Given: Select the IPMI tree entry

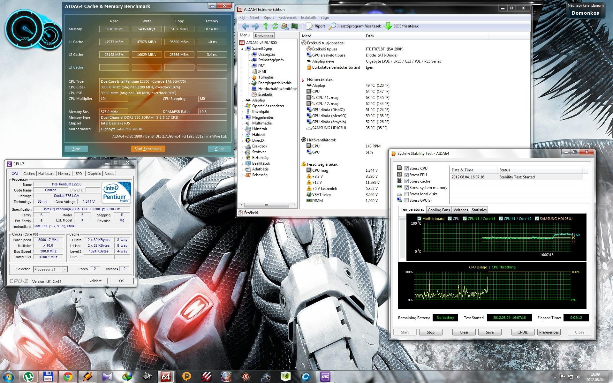Looking at the screenshot, I should tap(259, 71).
